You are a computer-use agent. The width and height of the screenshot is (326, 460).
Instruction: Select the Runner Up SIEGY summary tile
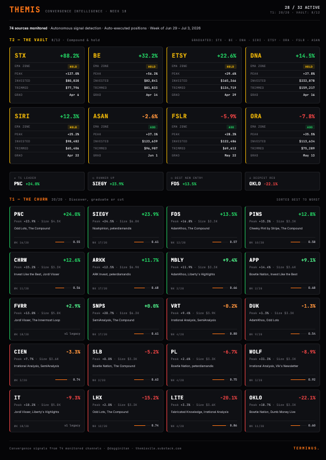(x=125, y=181)
